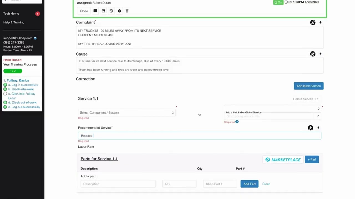Open Help & Training in sidebar
The width and height of the screenshot is (355, 199).
(14, 22)
